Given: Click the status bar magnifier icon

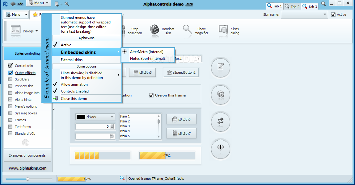Looking at the screenshot, I should [x=122, y=178].
